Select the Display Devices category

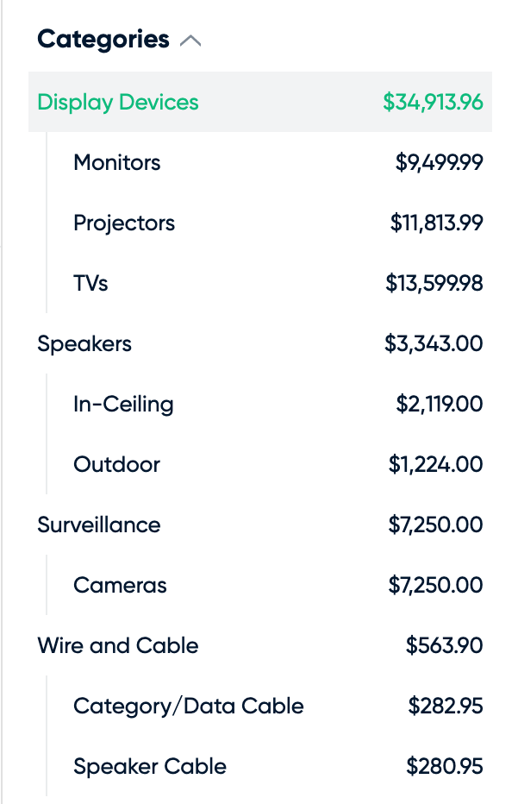(x=260, y=102)
